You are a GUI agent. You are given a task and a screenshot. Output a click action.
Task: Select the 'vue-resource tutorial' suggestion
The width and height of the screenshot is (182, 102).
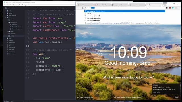[x=125, y=21]
